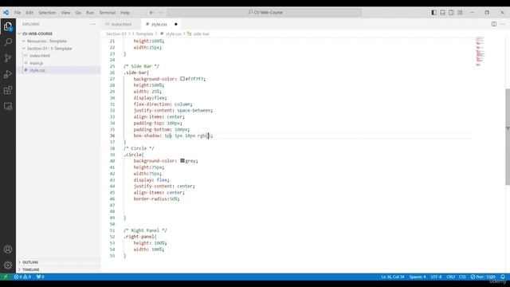The image size is (510, 287).
Task: Open Selection menu
Action: pos(47,13)
